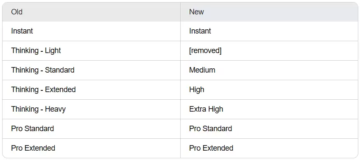Click the word "Extra" in the table
The height and width of the screenshot is (160, 360).
(x=197, y=109)
